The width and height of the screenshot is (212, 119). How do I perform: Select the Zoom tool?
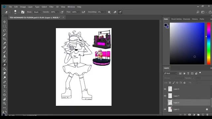pyautogui.click(x=4, y=103)
